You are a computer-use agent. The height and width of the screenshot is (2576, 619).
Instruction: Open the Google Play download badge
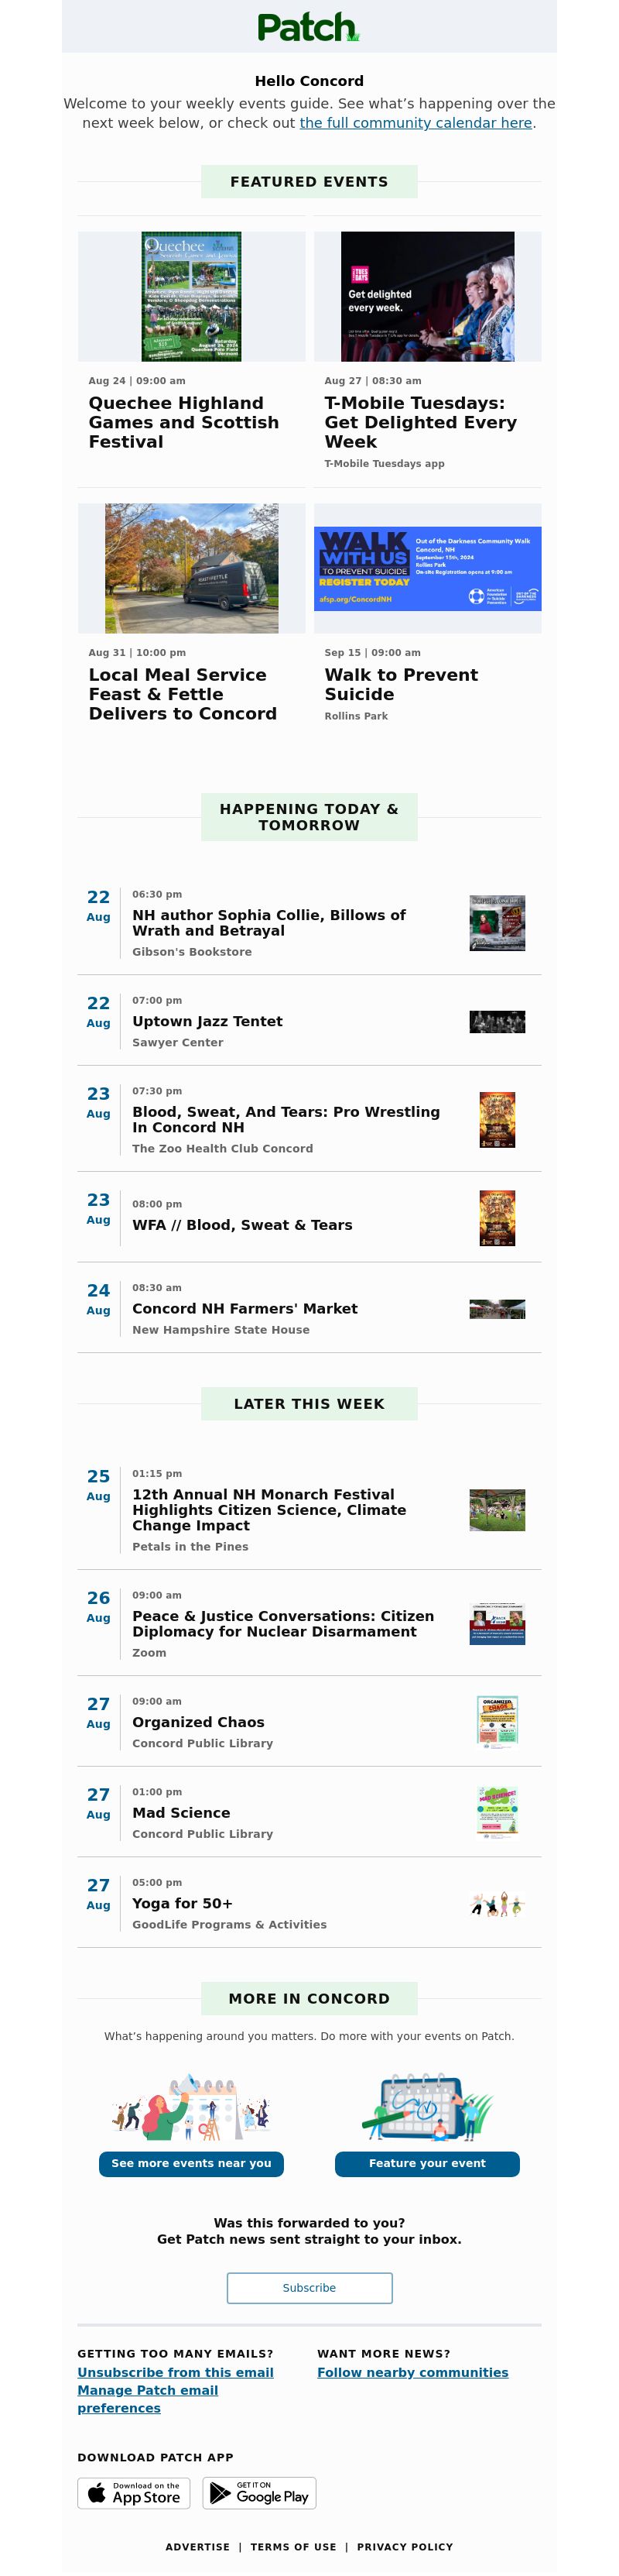[259, 2493]
